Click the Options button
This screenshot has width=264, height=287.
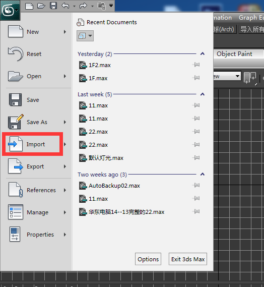148,259
